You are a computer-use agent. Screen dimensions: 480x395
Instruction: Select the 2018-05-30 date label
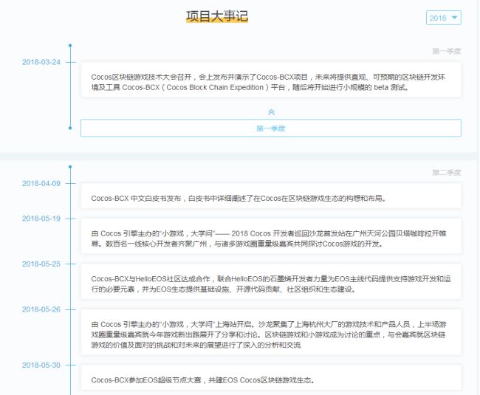coord(41,365)
